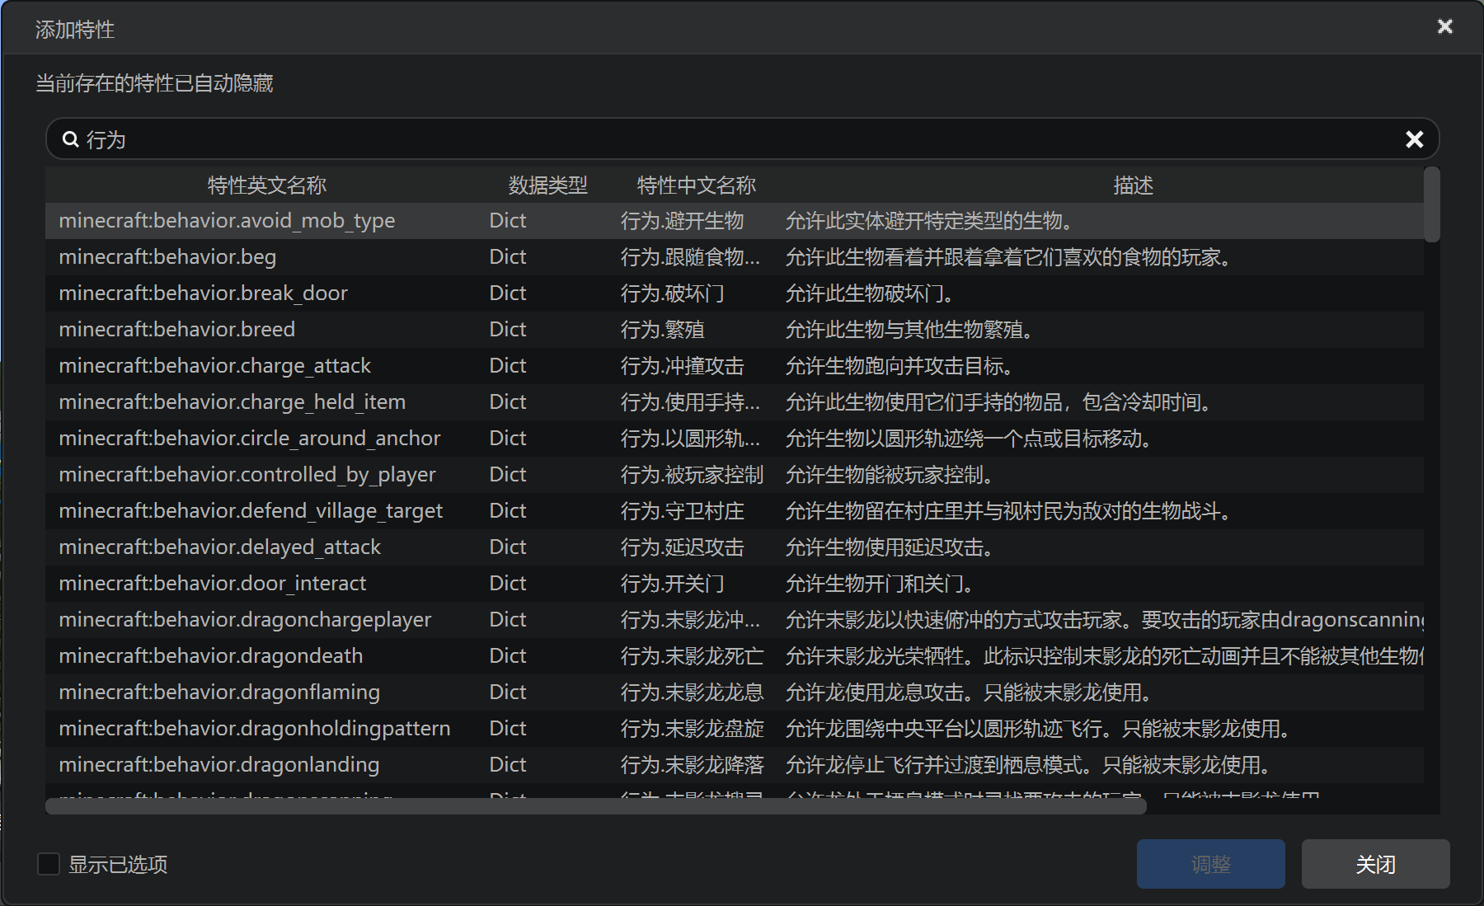
Task: Select minecraft:behavior.dragonlanding row
Action: (735, 765)
